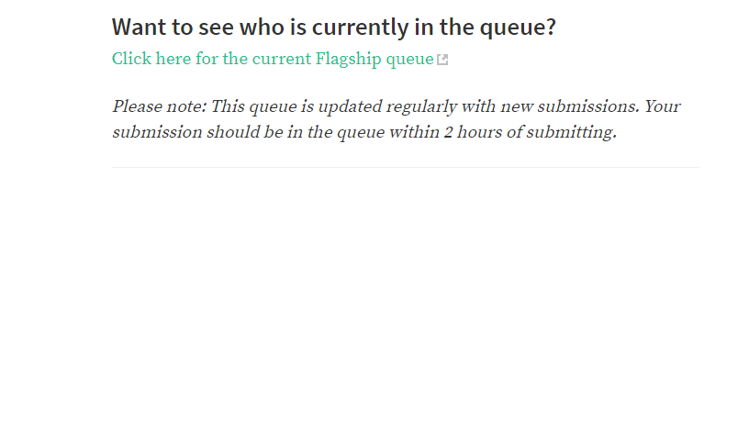
Task: Click "Please note:" at start of italic text
Action: [x=160, y=106]
